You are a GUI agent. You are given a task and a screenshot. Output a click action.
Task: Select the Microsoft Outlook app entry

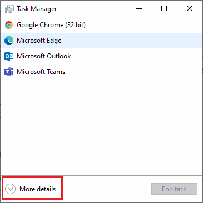101,56
